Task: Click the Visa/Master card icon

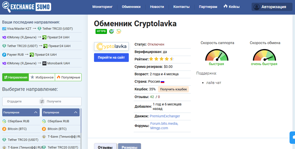Action: click(x=4, y=29)
